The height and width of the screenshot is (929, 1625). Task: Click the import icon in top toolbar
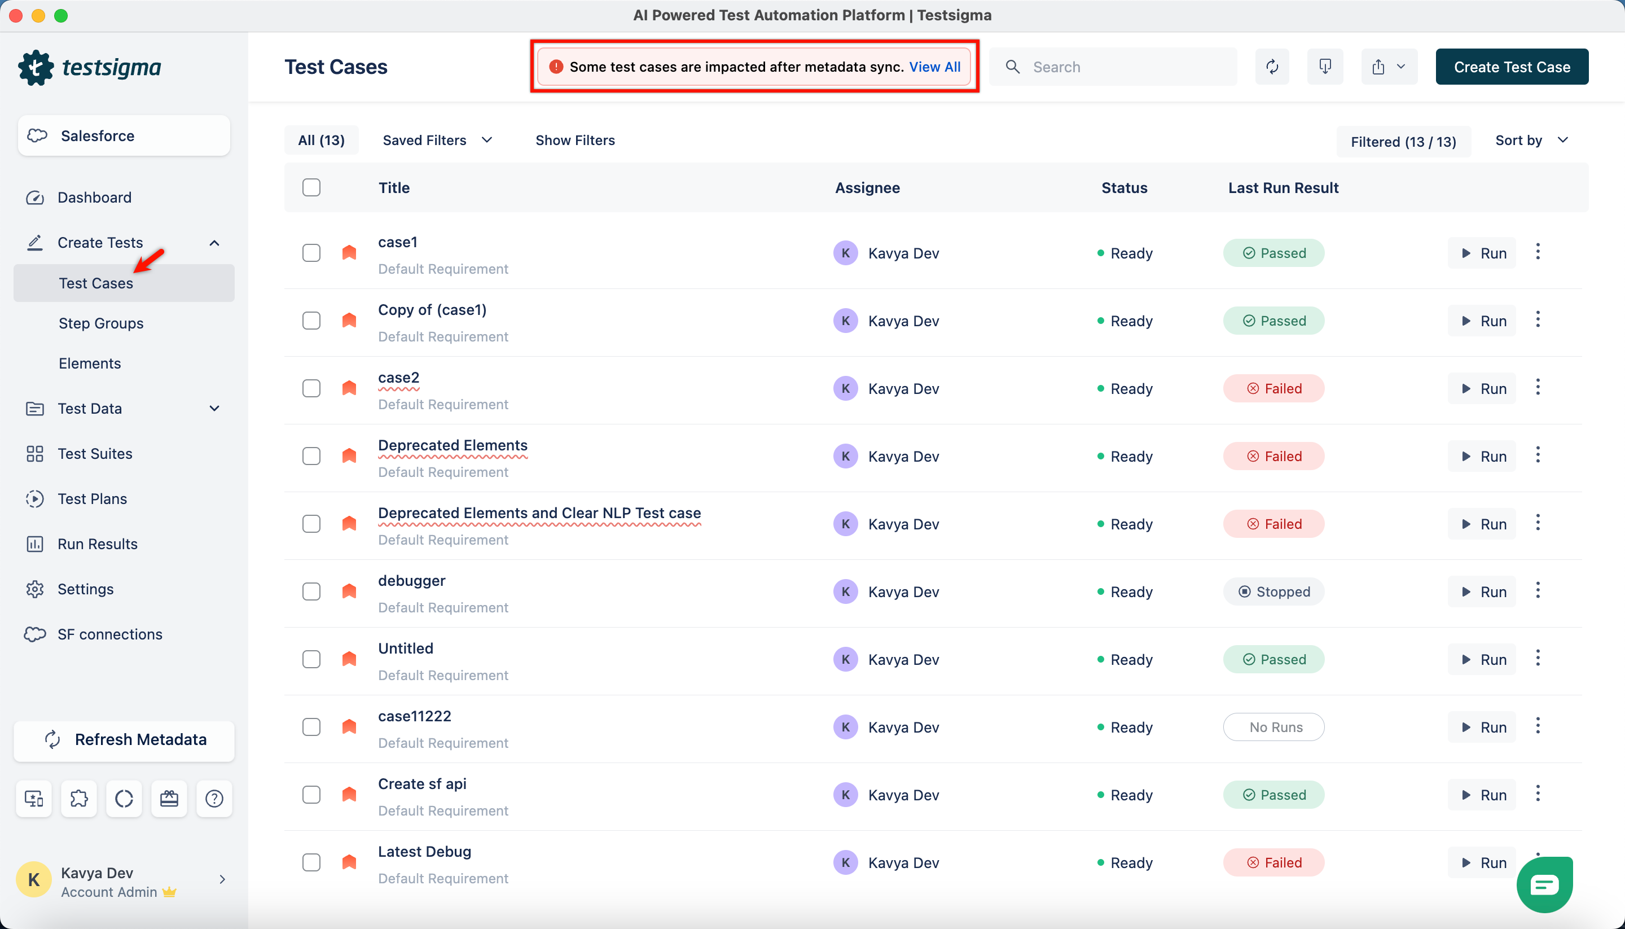pyautogui.click(x=1325, y=67)
